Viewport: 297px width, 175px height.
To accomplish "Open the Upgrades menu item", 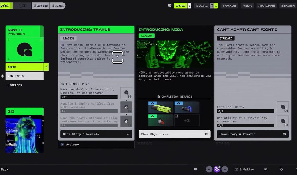I will coord(15,85).
